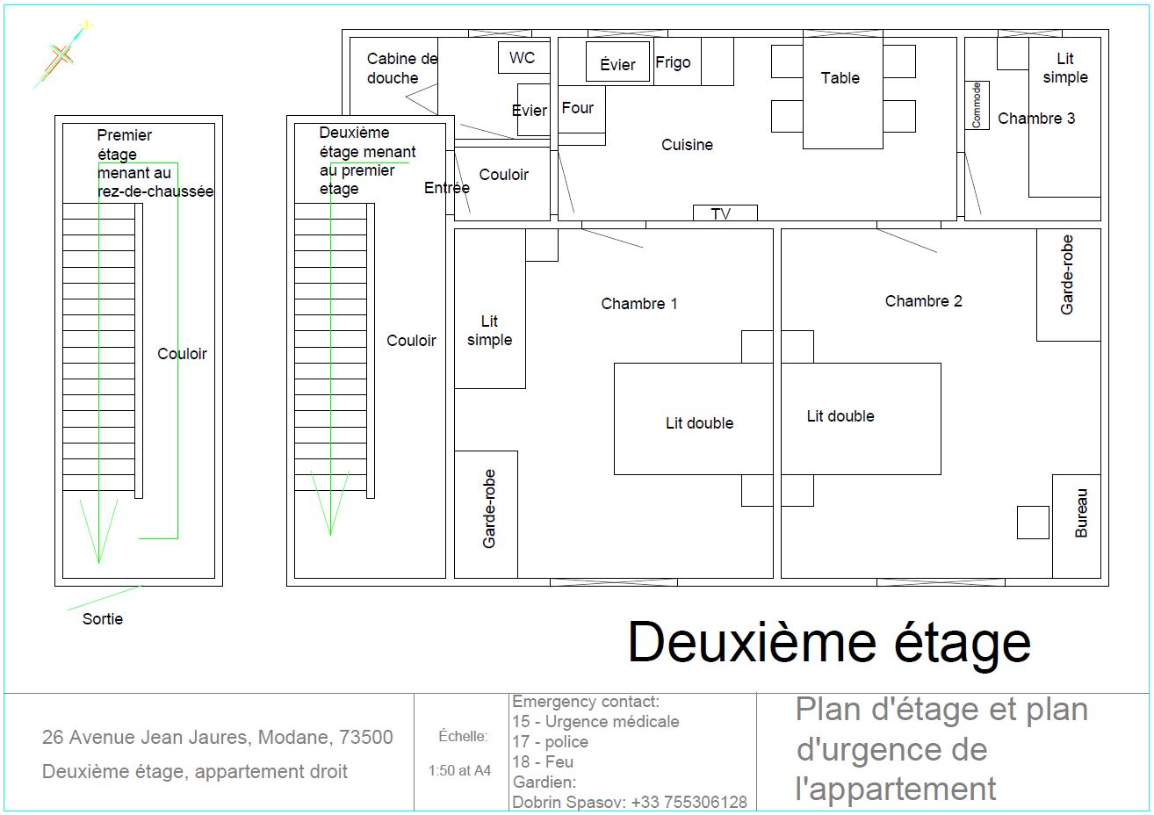This screenshot has width=1154, height=815.
Task: Click the 'Four' label
Action: click(577, 108)
